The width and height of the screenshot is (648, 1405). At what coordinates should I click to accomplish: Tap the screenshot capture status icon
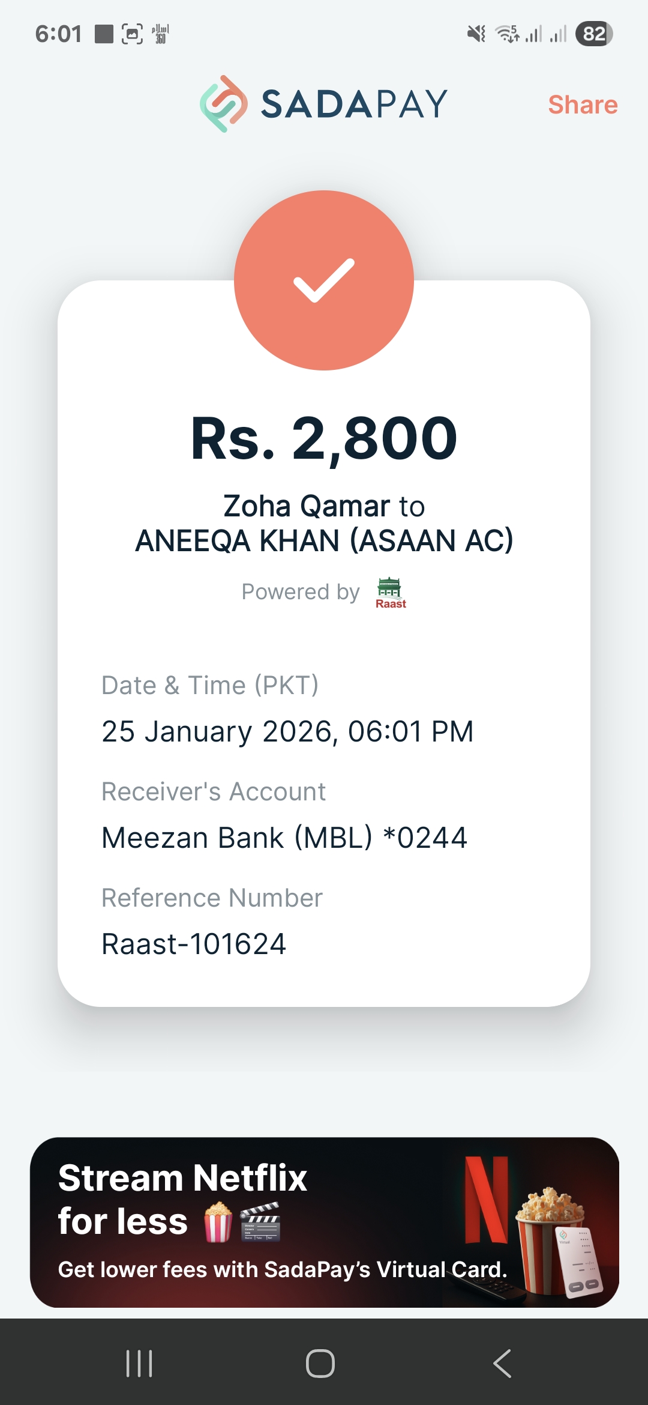[x=132, y=34]
